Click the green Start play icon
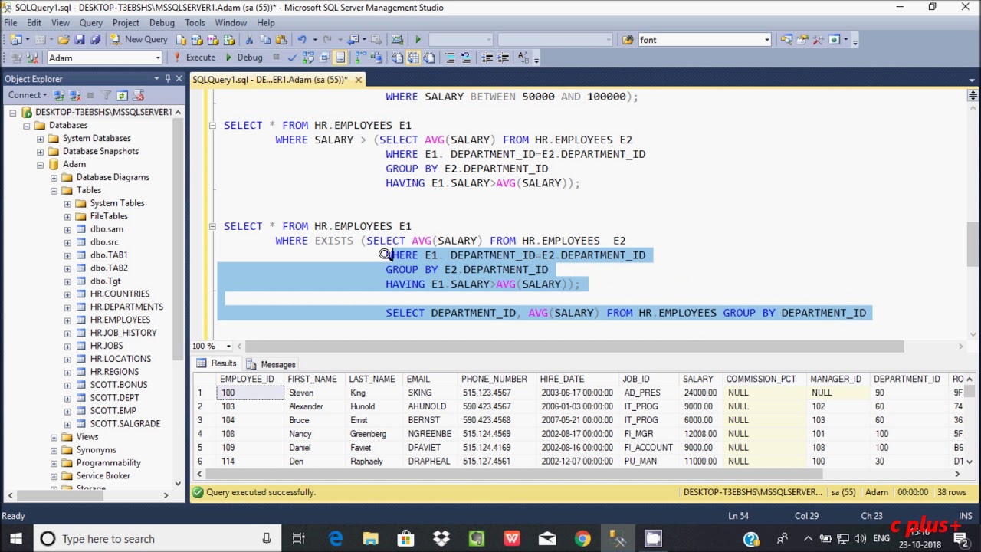 (418, 40)
